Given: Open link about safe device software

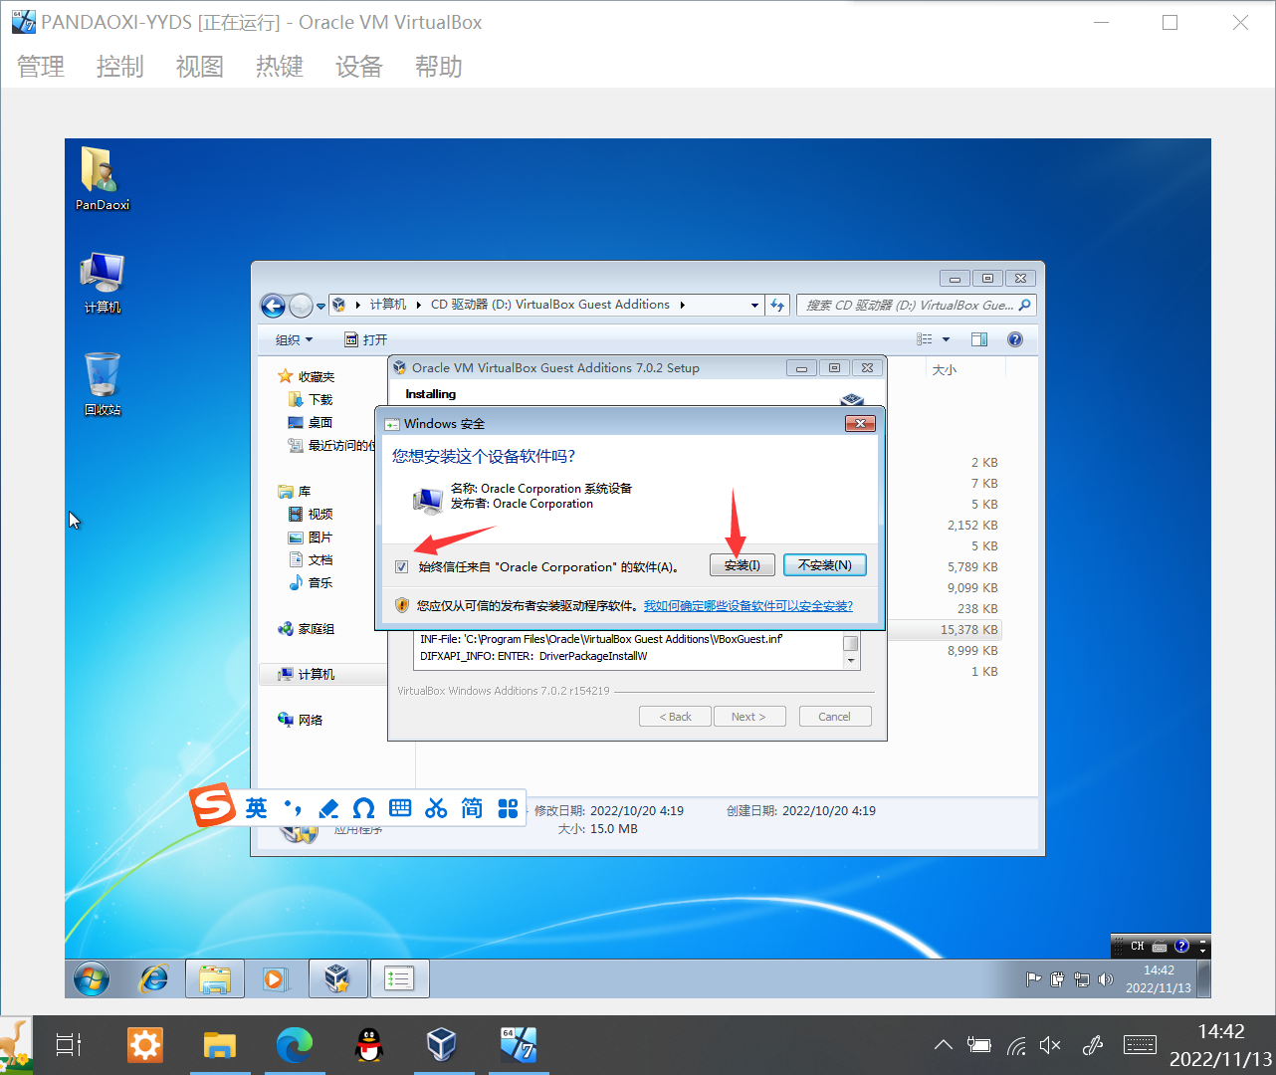Looking at the screenshot, I should point(748,605).
